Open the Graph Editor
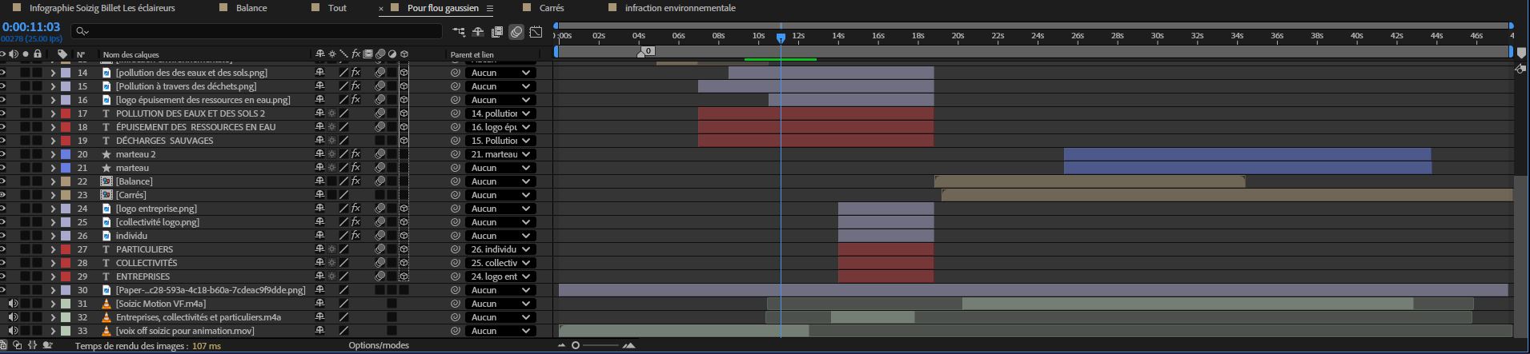 pyautogui.click(x=536, y=32)
